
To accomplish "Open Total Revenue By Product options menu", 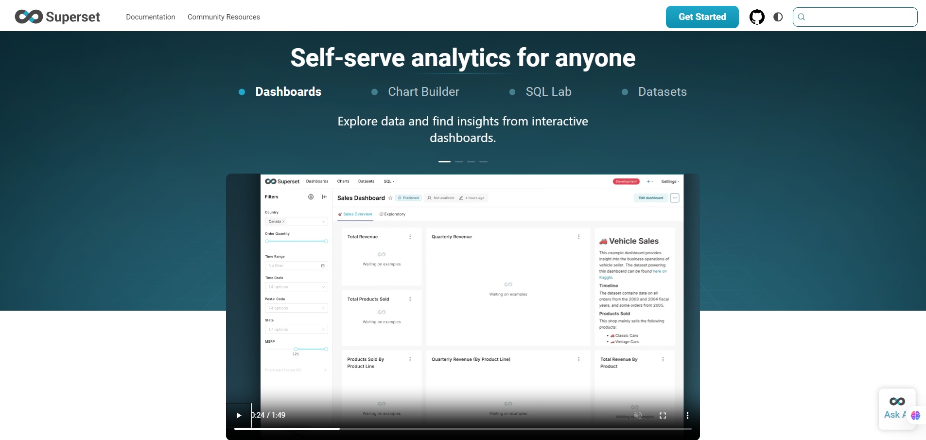I will [x=663, y=359].
